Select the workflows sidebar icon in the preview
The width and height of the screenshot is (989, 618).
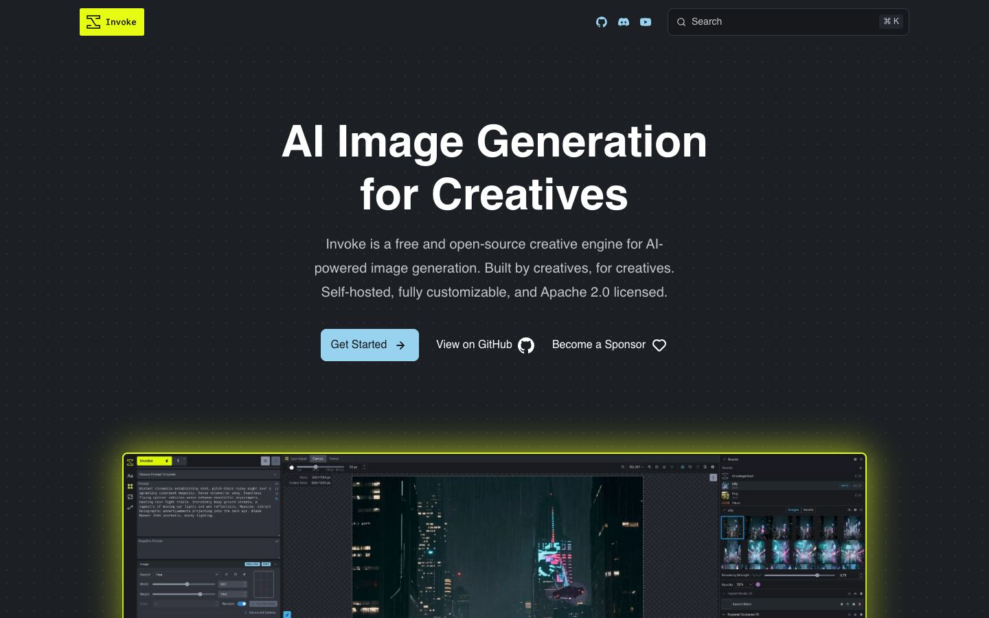point(130,507)
